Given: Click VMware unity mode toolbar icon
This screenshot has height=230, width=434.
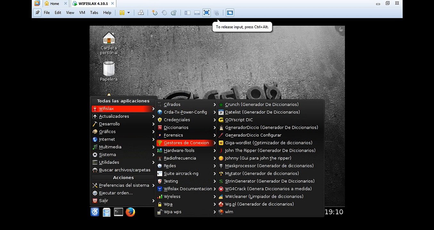Looking at the screenshot, I should click(216, 13).
